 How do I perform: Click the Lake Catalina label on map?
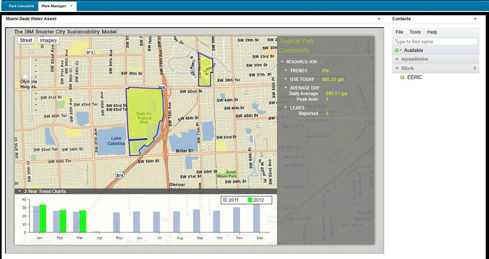point(116,141)
